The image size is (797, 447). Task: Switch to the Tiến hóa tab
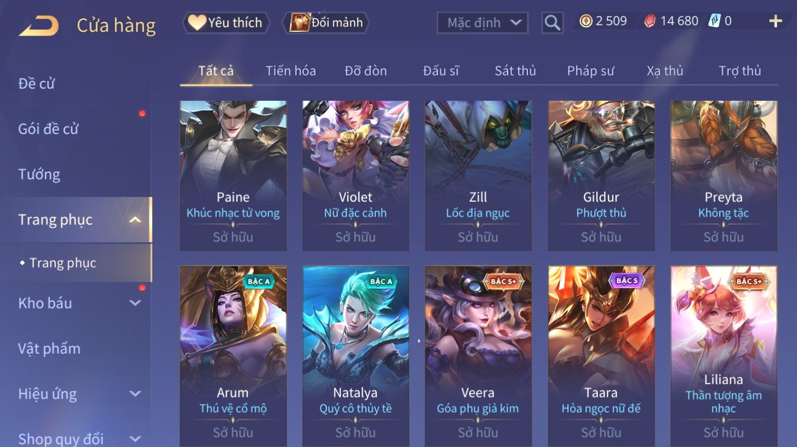[x=290, y=71]
